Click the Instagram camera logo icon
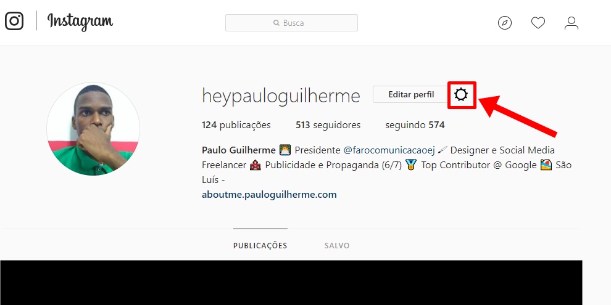Viewport: 611px width, 305px height. tap(14, 20)
